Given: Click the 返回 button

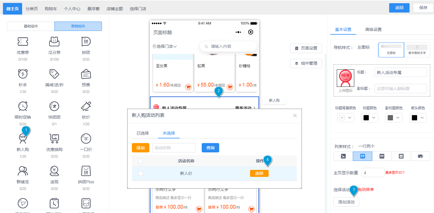Looking at the screenshot, I should tap(399, 8).
